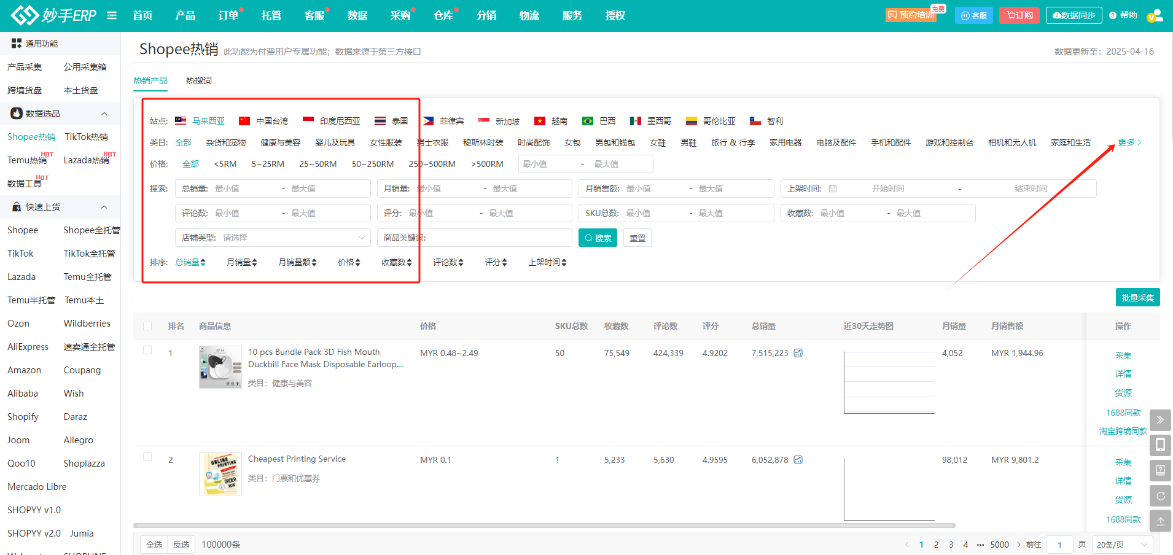This screenshot has width=1173, height=555.
Task: Select the 泰国 flag site
Action: tap(391, 121)
